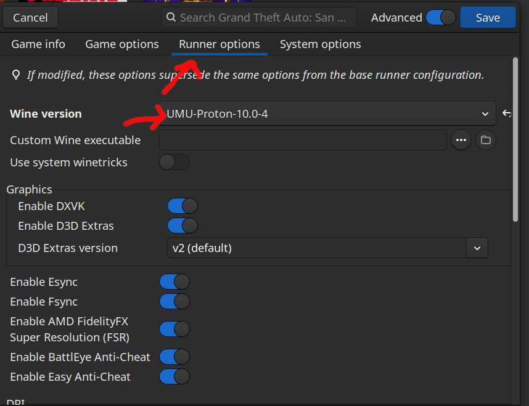Open the Wine version dropdown

point(327,113)
